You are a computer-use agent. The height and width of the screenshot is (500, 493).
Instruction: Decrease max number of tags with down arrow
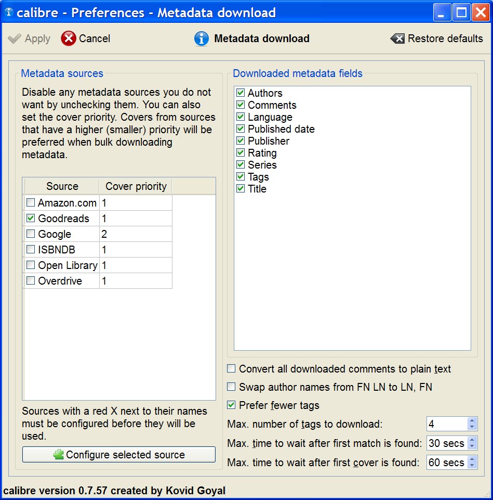[x=472, y=427]
